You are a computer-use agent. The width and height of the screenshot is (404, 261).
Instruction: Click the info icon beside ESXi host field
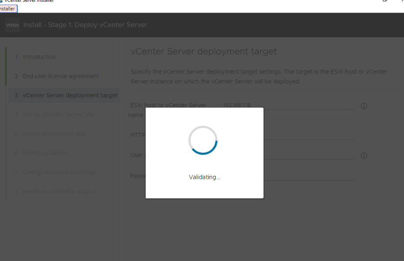point(364,106)
